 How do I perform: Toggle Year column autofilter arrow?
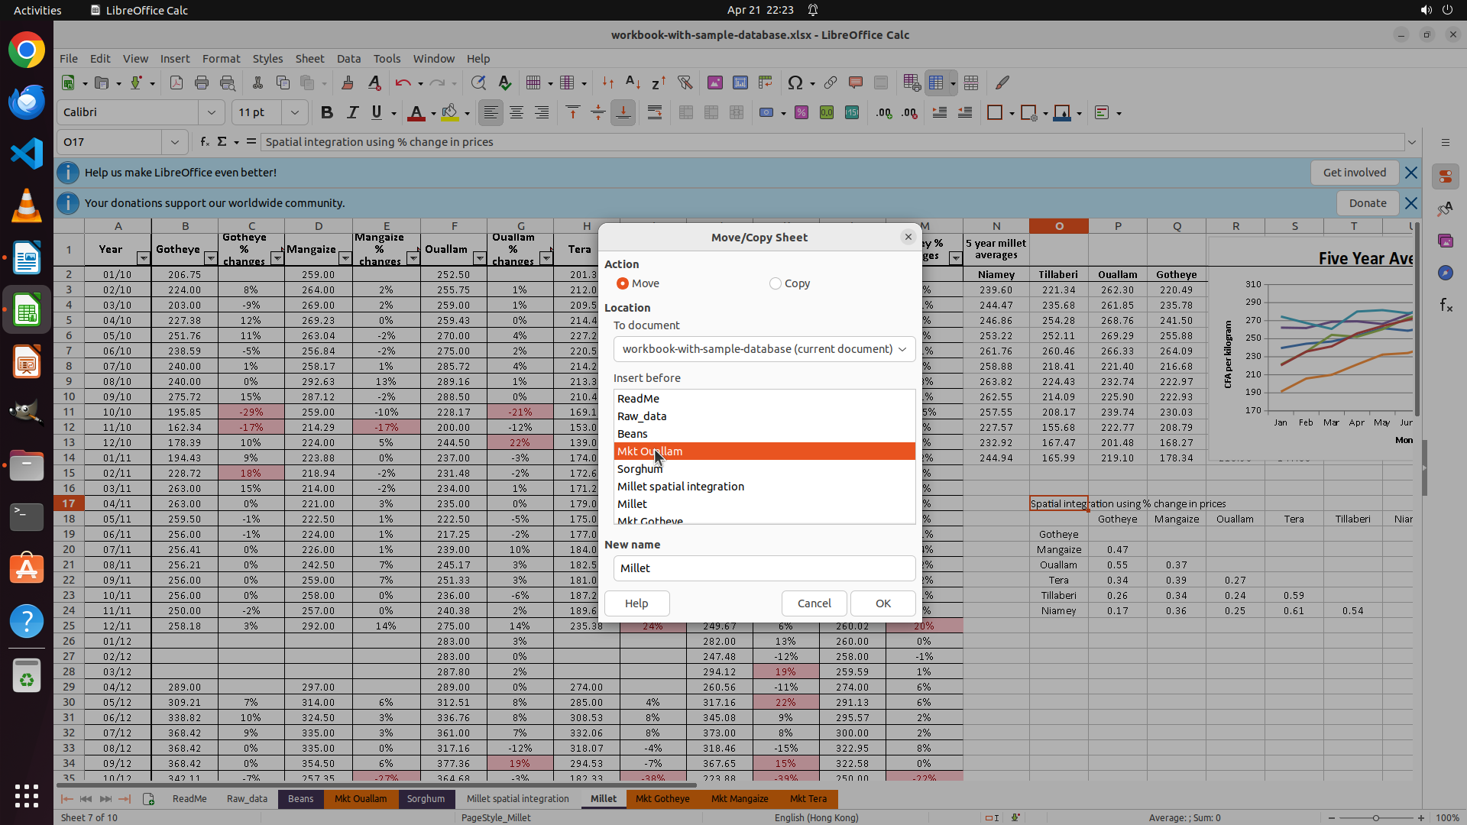pyautogui.click(x=143, y=259)
